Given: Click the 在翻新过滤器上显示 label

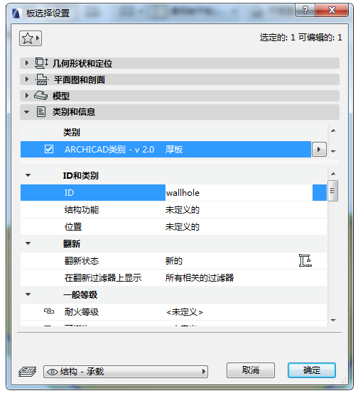Looking at the screenshot, I should tap(103, 278).
